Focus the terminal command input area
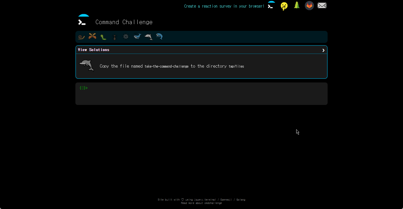The width and height of the screenshot is (403, 209). [202, 94]
